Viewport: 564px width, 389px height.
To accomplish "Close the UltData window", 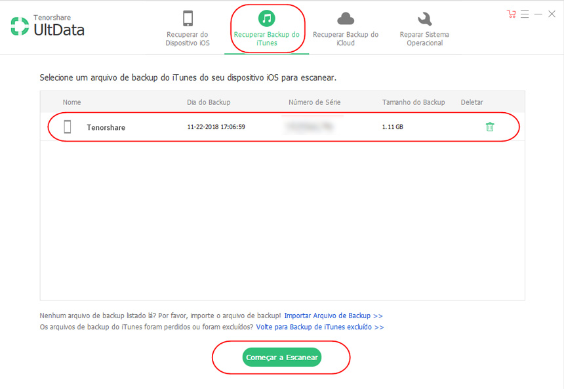I will pos(552,14).
